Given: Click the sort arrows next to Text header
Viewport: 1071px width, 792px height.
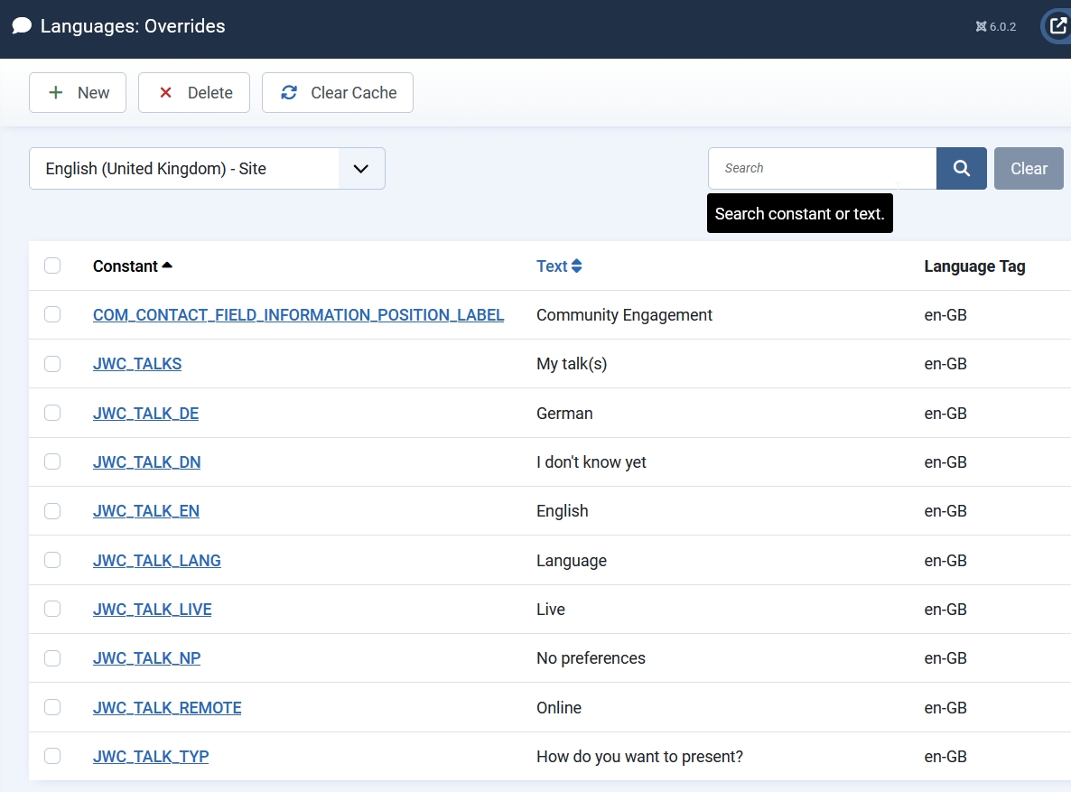Looking at the screenshot, I should point(579,266).
